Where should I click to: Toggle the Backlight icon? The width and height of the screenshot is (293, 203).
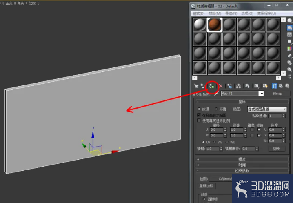[x=289, y=28]
